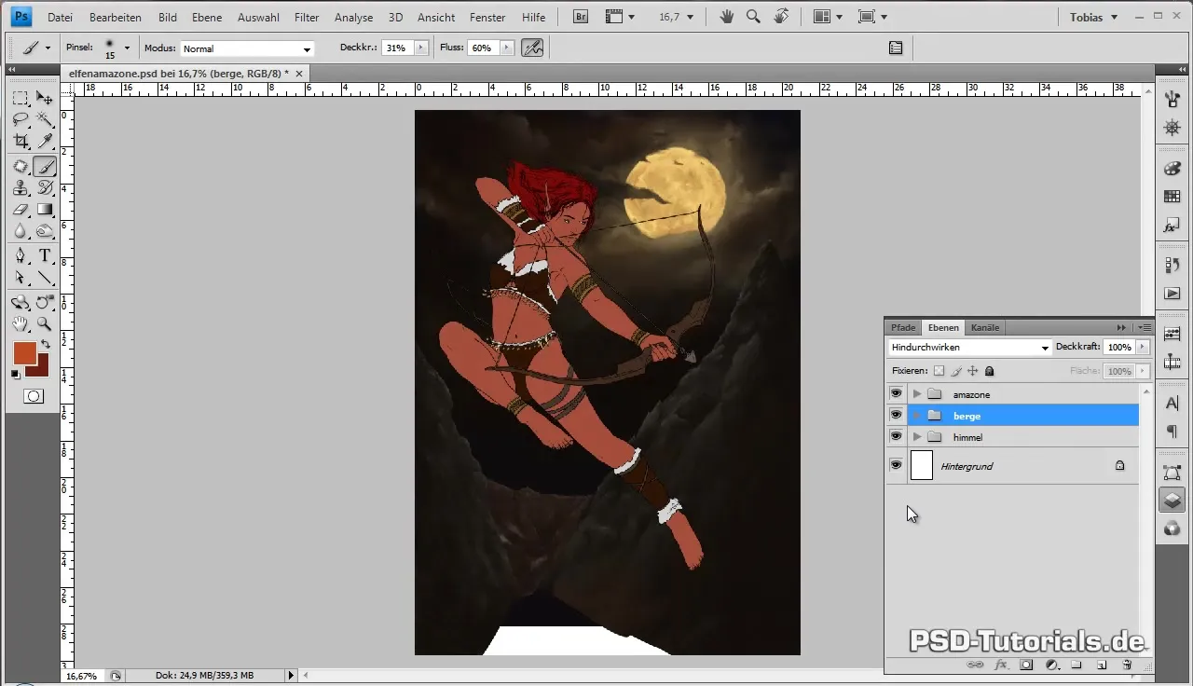The width and height of the screenshot is (1193, 686).
Task: Select the Type tool
Action: point(44,256)
